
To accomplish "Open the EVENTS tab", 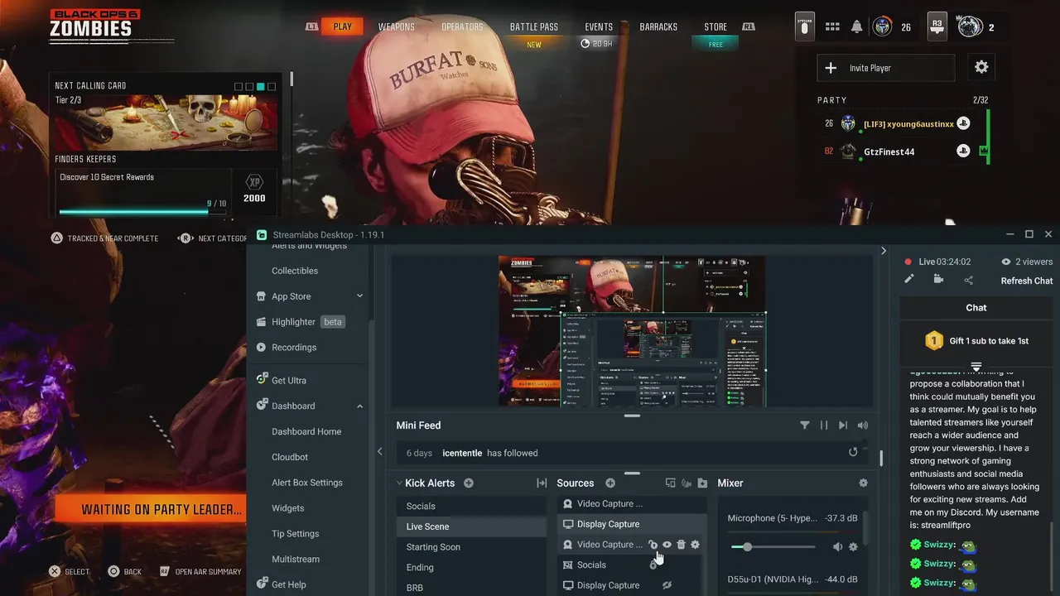I will point(599,26).
